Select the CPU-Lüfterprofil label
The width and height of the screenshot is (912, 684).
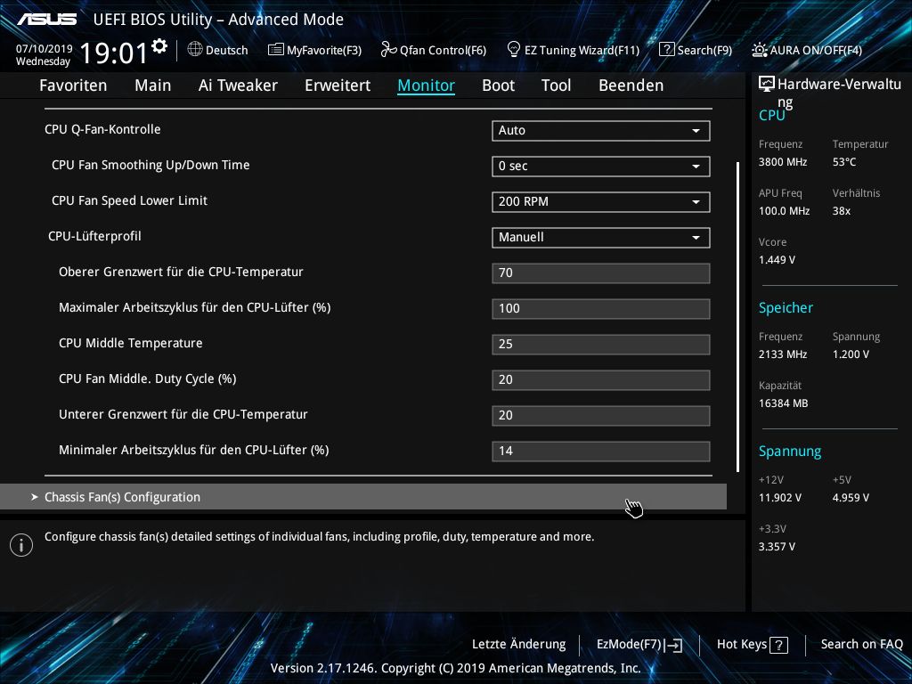[x=94, y=236]
